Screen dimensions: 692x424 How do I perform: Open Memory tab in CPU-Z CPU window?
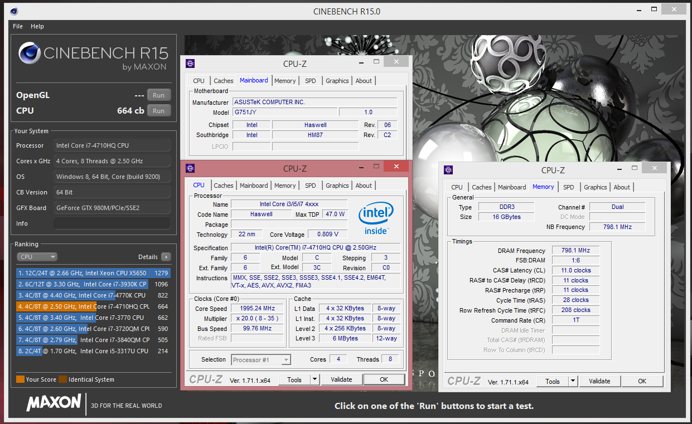point(285,186)
